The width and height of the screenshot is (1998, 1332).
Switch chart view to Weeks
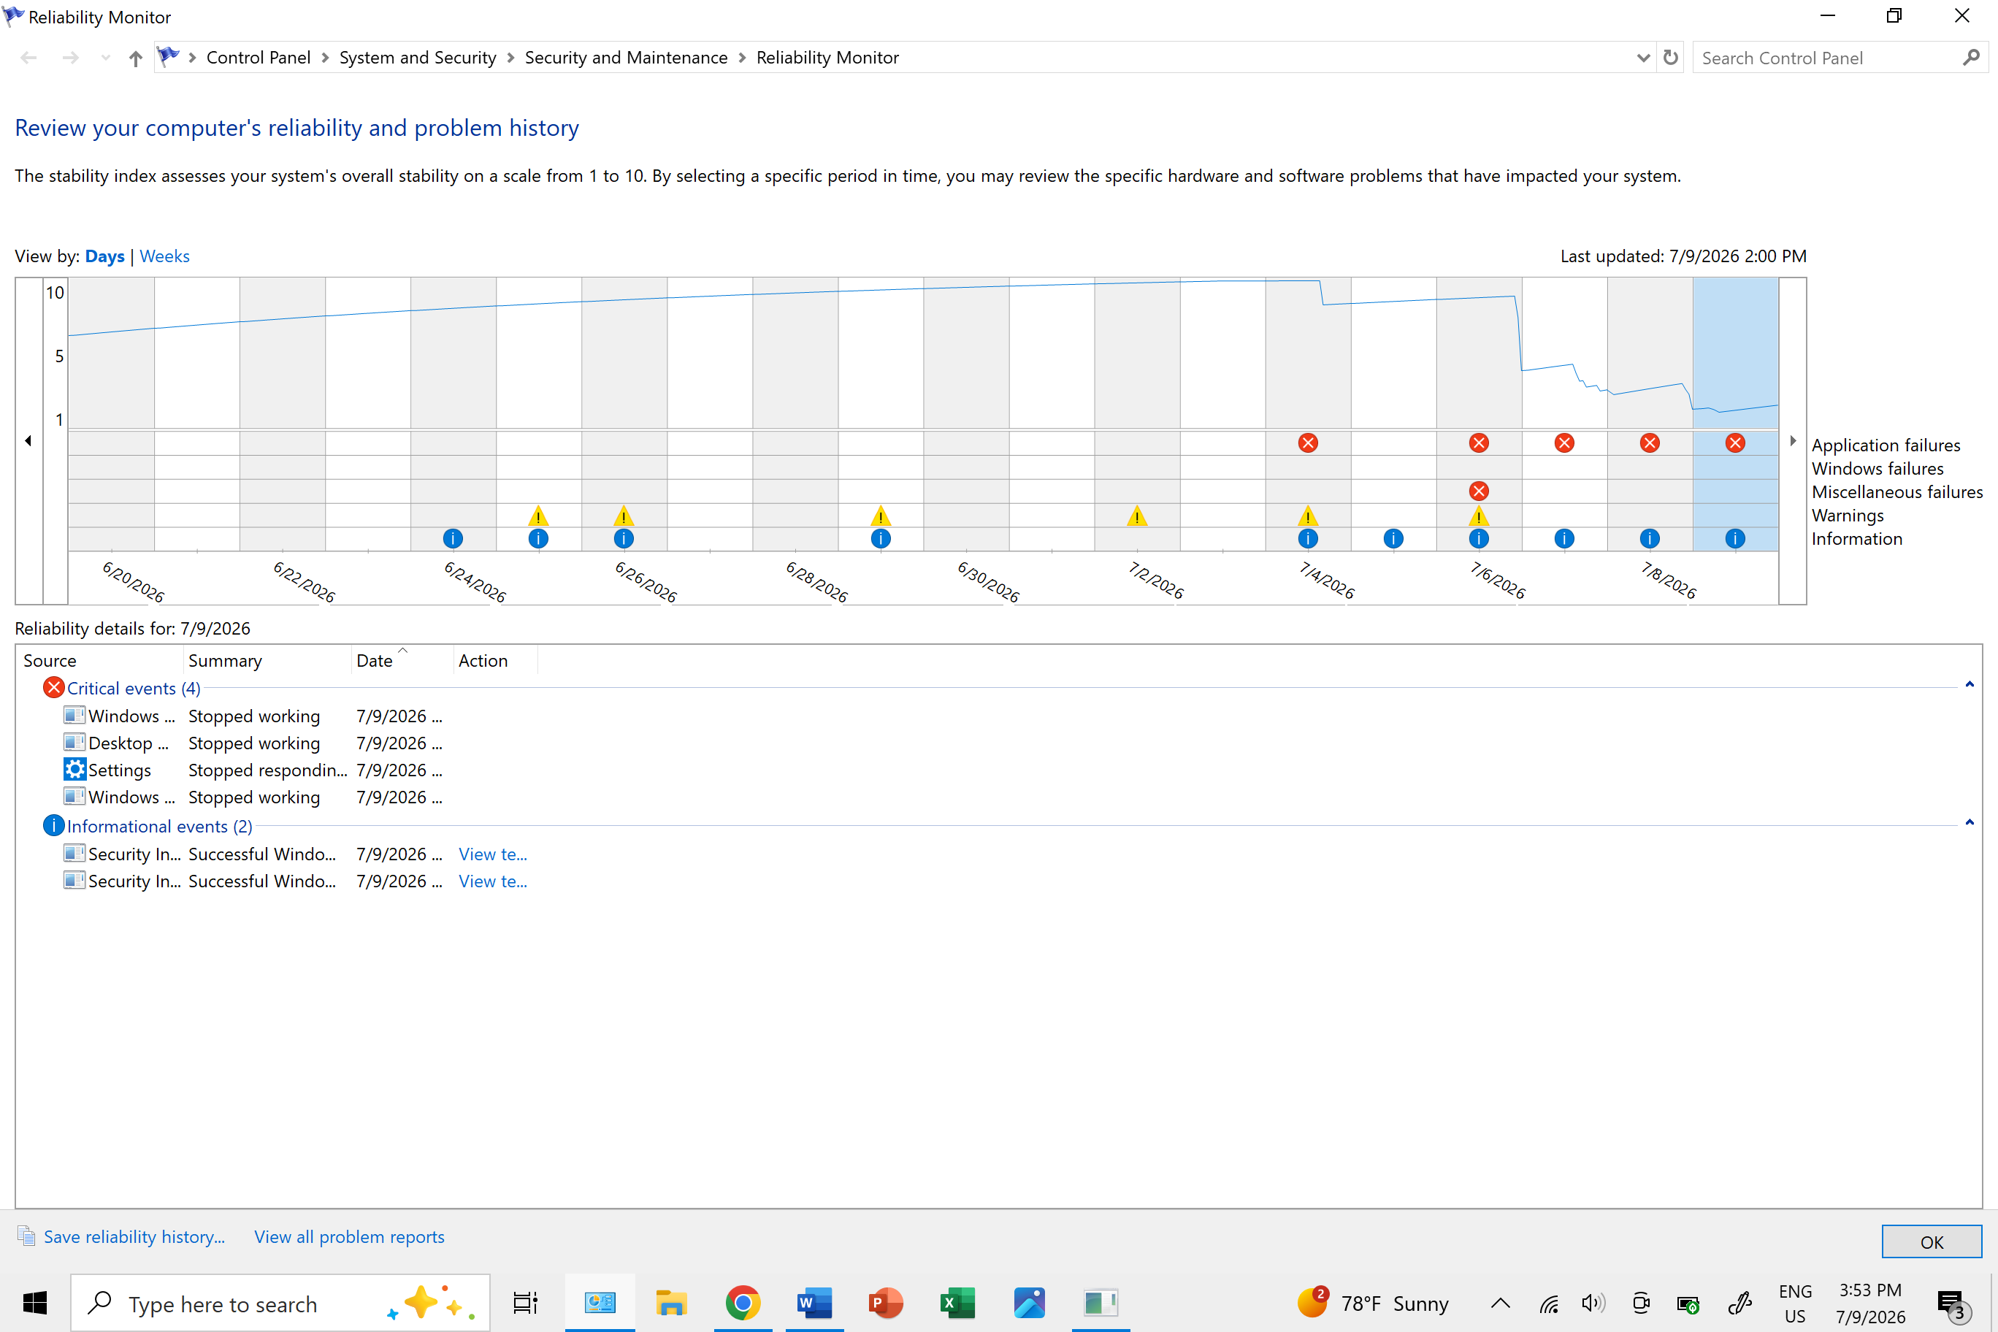point(165,256)
